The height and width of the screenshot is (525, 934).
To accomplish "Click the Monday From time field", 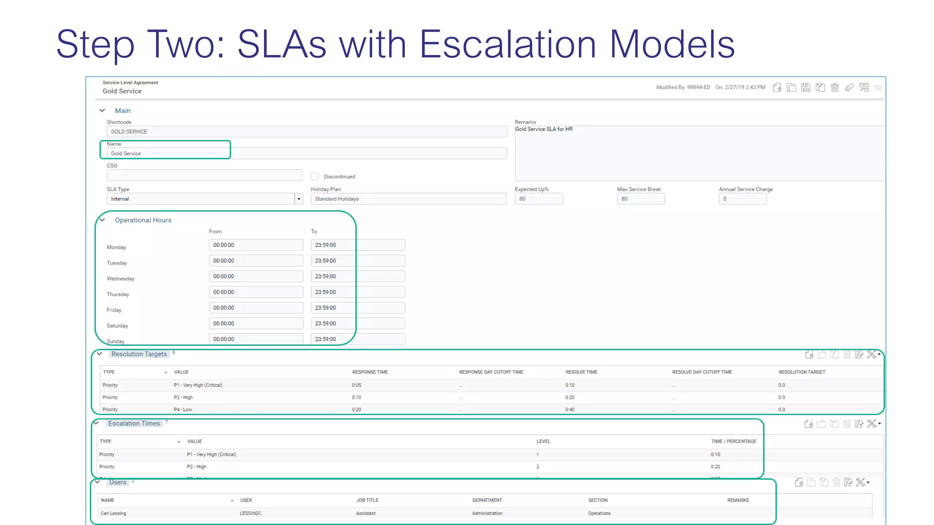I will (256, 245).
